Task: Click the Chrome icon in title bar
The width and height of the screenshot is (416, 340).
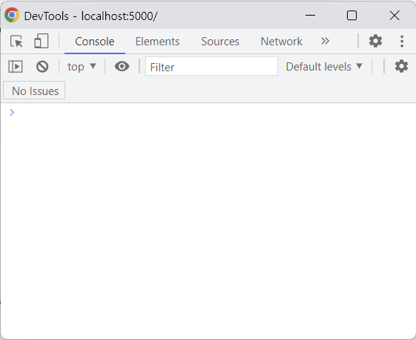Action: point(12,15)
